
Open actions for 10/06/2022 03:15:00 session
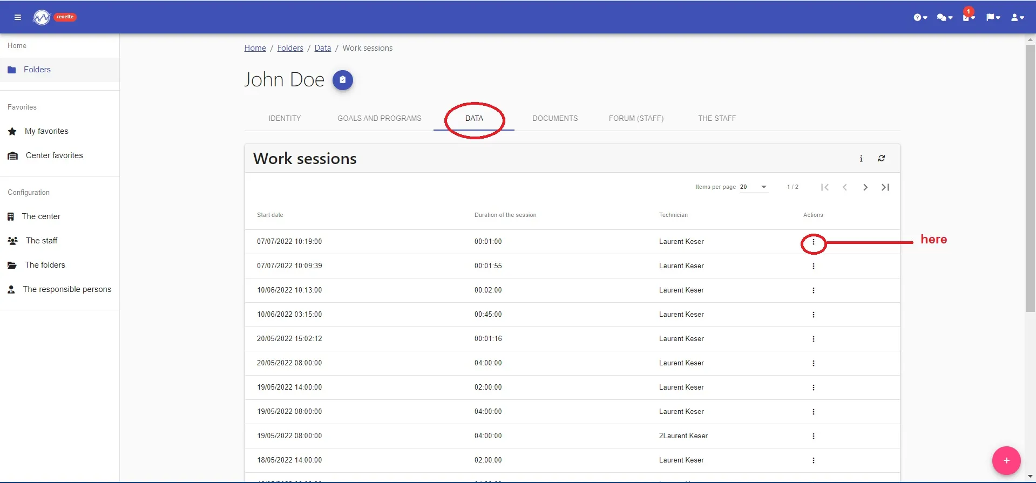[813, 315]
